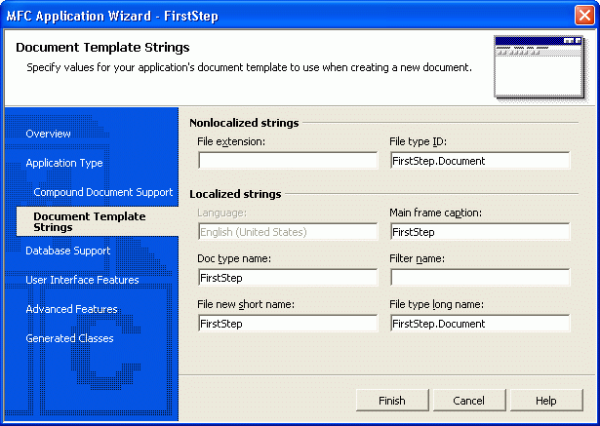Viewport: 600px width, 426px height.
Task: Open the Overview page in sidebar
Action: pyautogui.click(x=48, y=134)
